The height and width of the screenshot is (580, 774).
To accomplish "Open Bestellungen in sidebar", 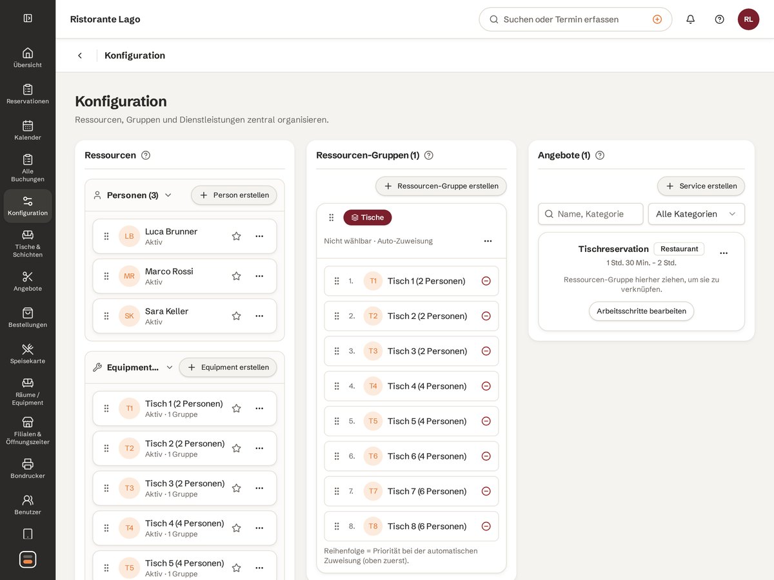I will 28,317.
